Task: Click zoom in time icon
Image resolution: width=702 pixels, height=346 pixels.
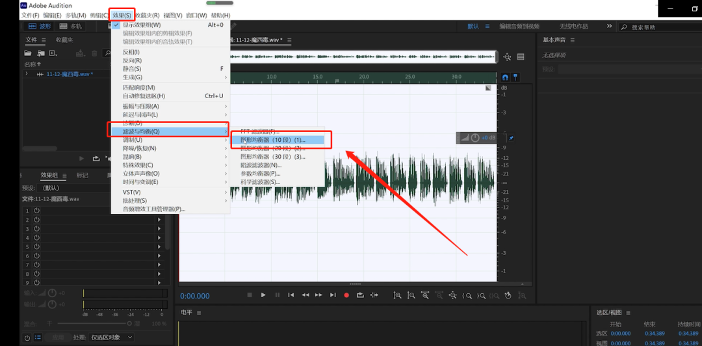Action: [x=425, y=295]
